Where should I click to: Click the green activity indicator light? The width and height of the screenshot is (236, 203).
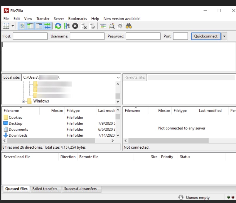[x=228, y=197]
